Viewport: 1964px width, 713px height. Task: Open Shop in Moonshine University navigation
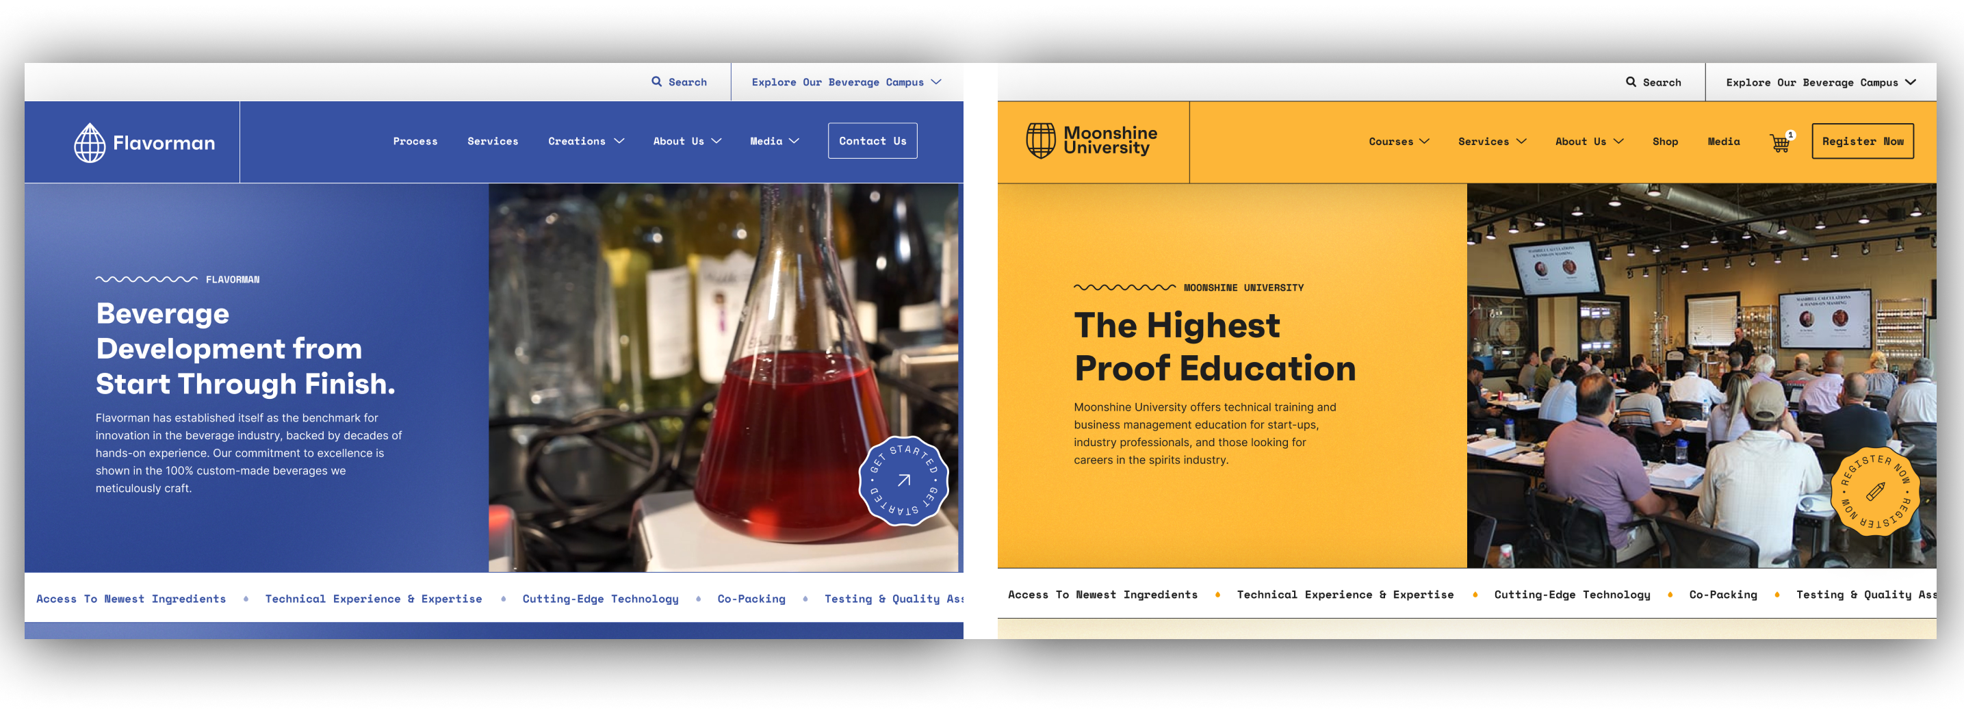(x=1665, y=142)
